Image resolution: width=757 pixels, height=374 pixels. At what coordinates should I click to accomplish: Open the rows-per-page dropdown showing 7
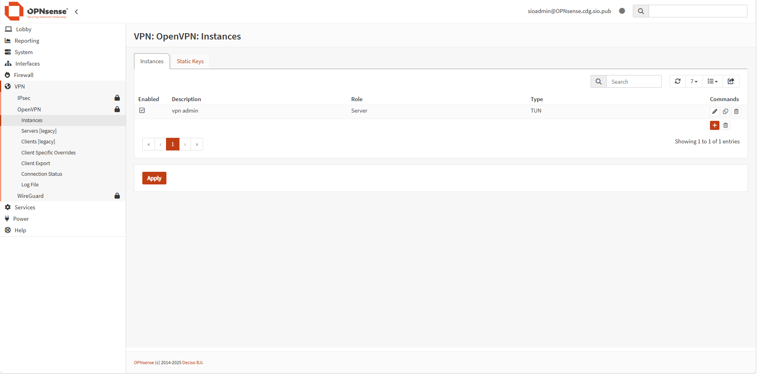694,81
